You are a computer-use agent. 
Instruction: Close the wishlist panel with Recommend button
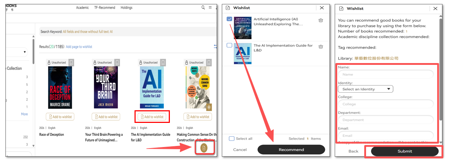(322, 8)
